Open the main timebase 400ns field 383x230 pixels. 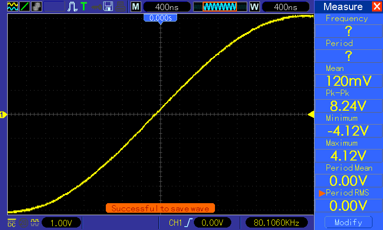[x=167, y=7]
